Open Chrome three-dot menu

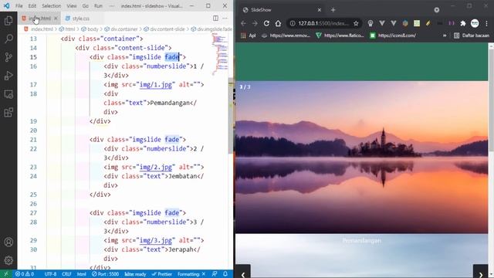pyautogui.click(x=486, y=23)
